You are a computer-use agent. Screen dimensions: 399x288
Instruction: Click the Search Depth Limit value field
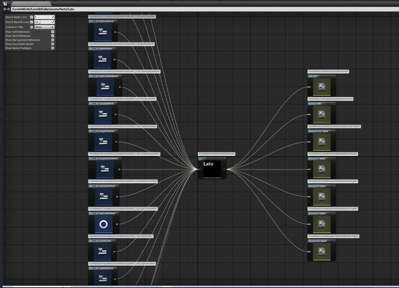pos(44,17)
